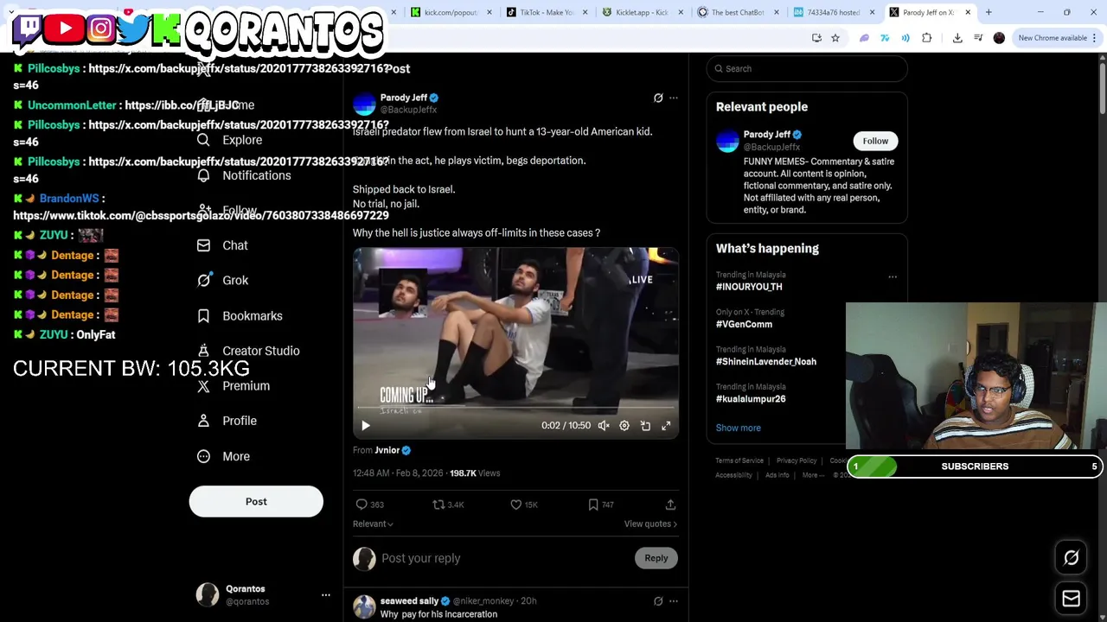The width and height of the screenshot is (1107, 622).
Task: Go to Premium in the sidebar
Action: click(x=233, y=385)
